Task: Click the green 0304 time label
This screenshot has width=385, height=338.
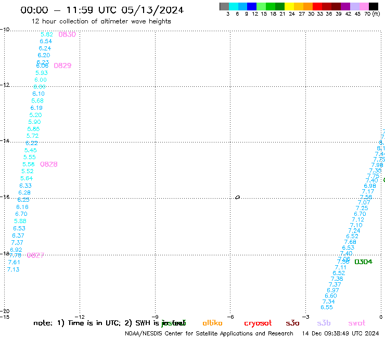Action: click(363, 262)
